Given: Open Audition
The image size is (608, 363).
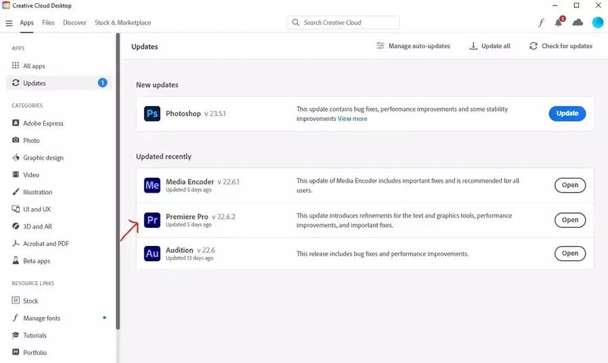Looking at the screenshot, I should 570,253.
